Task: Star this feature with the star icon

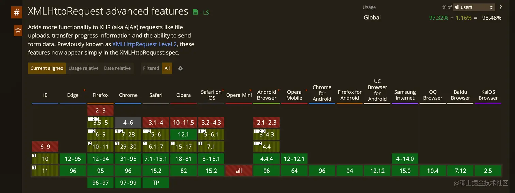Action: tap(18, 30)
